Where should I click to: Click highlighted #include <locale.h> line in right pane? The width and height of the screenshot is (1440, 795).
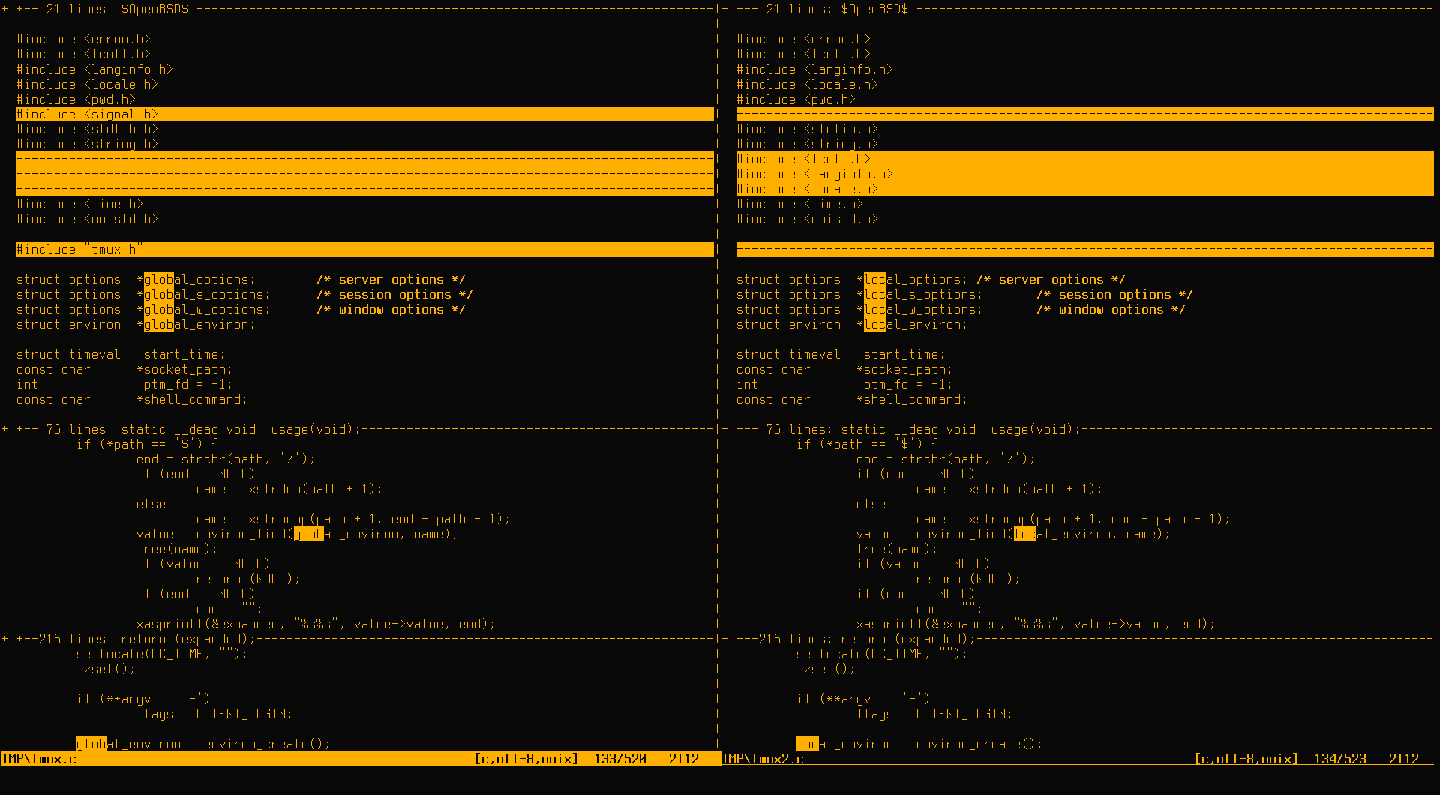pyautogui.click(x=1084, y=189)
